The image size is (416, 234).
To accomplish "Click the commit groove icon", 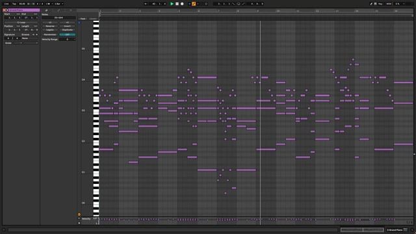I will coord(37,34).
